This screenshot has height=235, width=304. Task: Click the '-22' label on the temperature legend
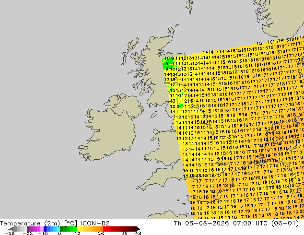coord(28,233)
